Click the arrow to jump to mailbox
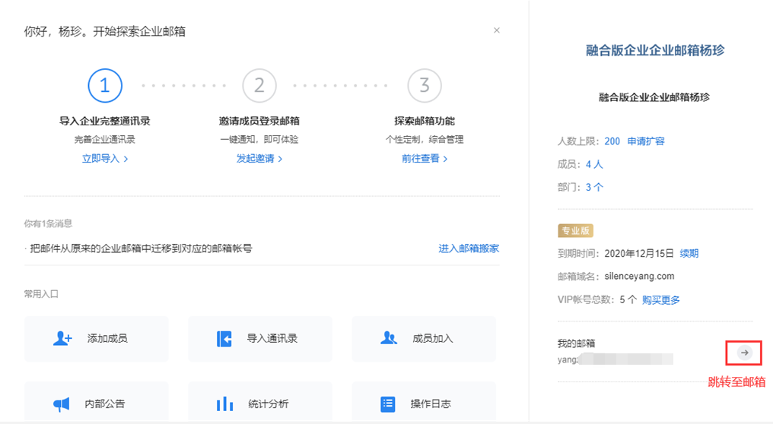Viewport: 773px width, 424px height. (x=745, y=353)
